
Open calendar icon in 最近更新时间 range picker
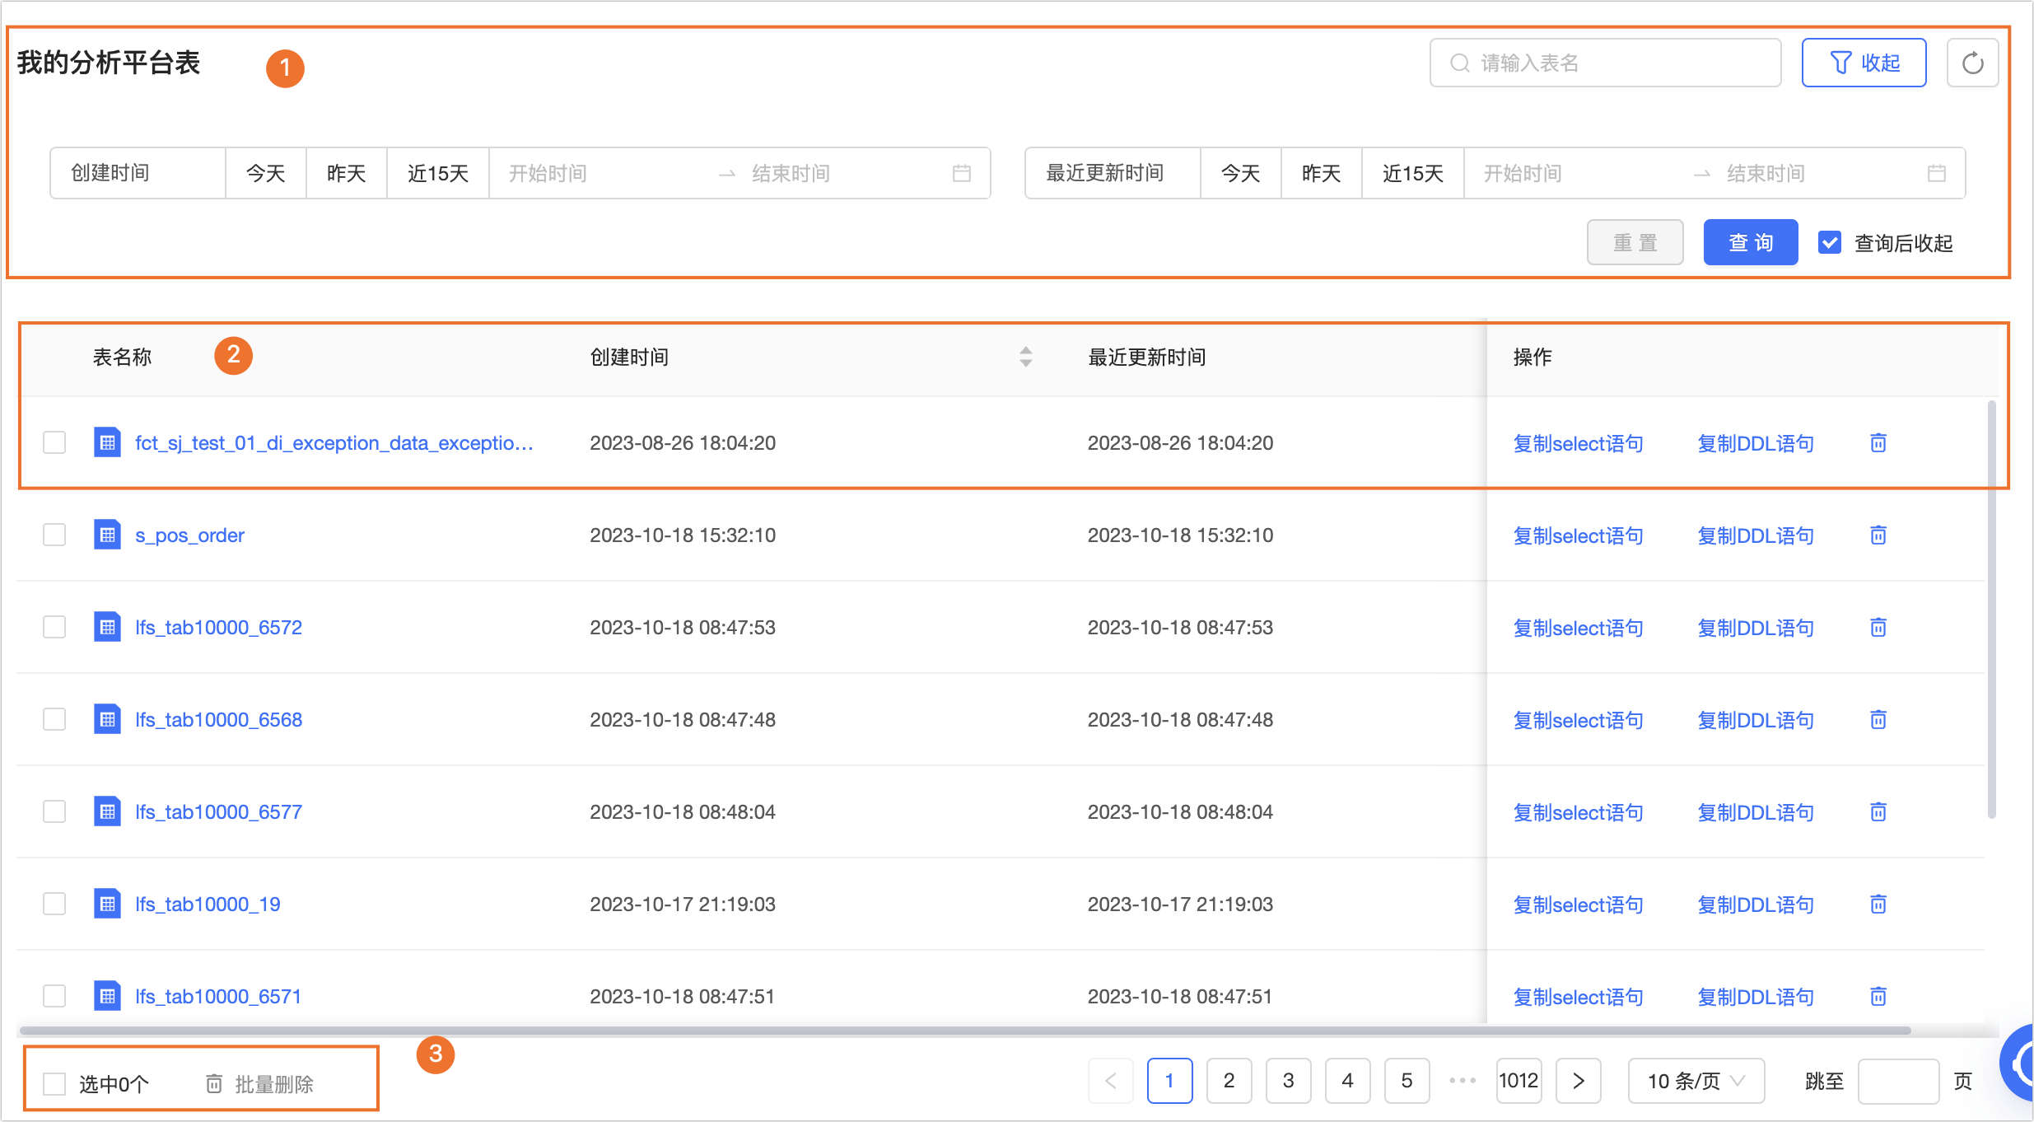point(1936,174)
